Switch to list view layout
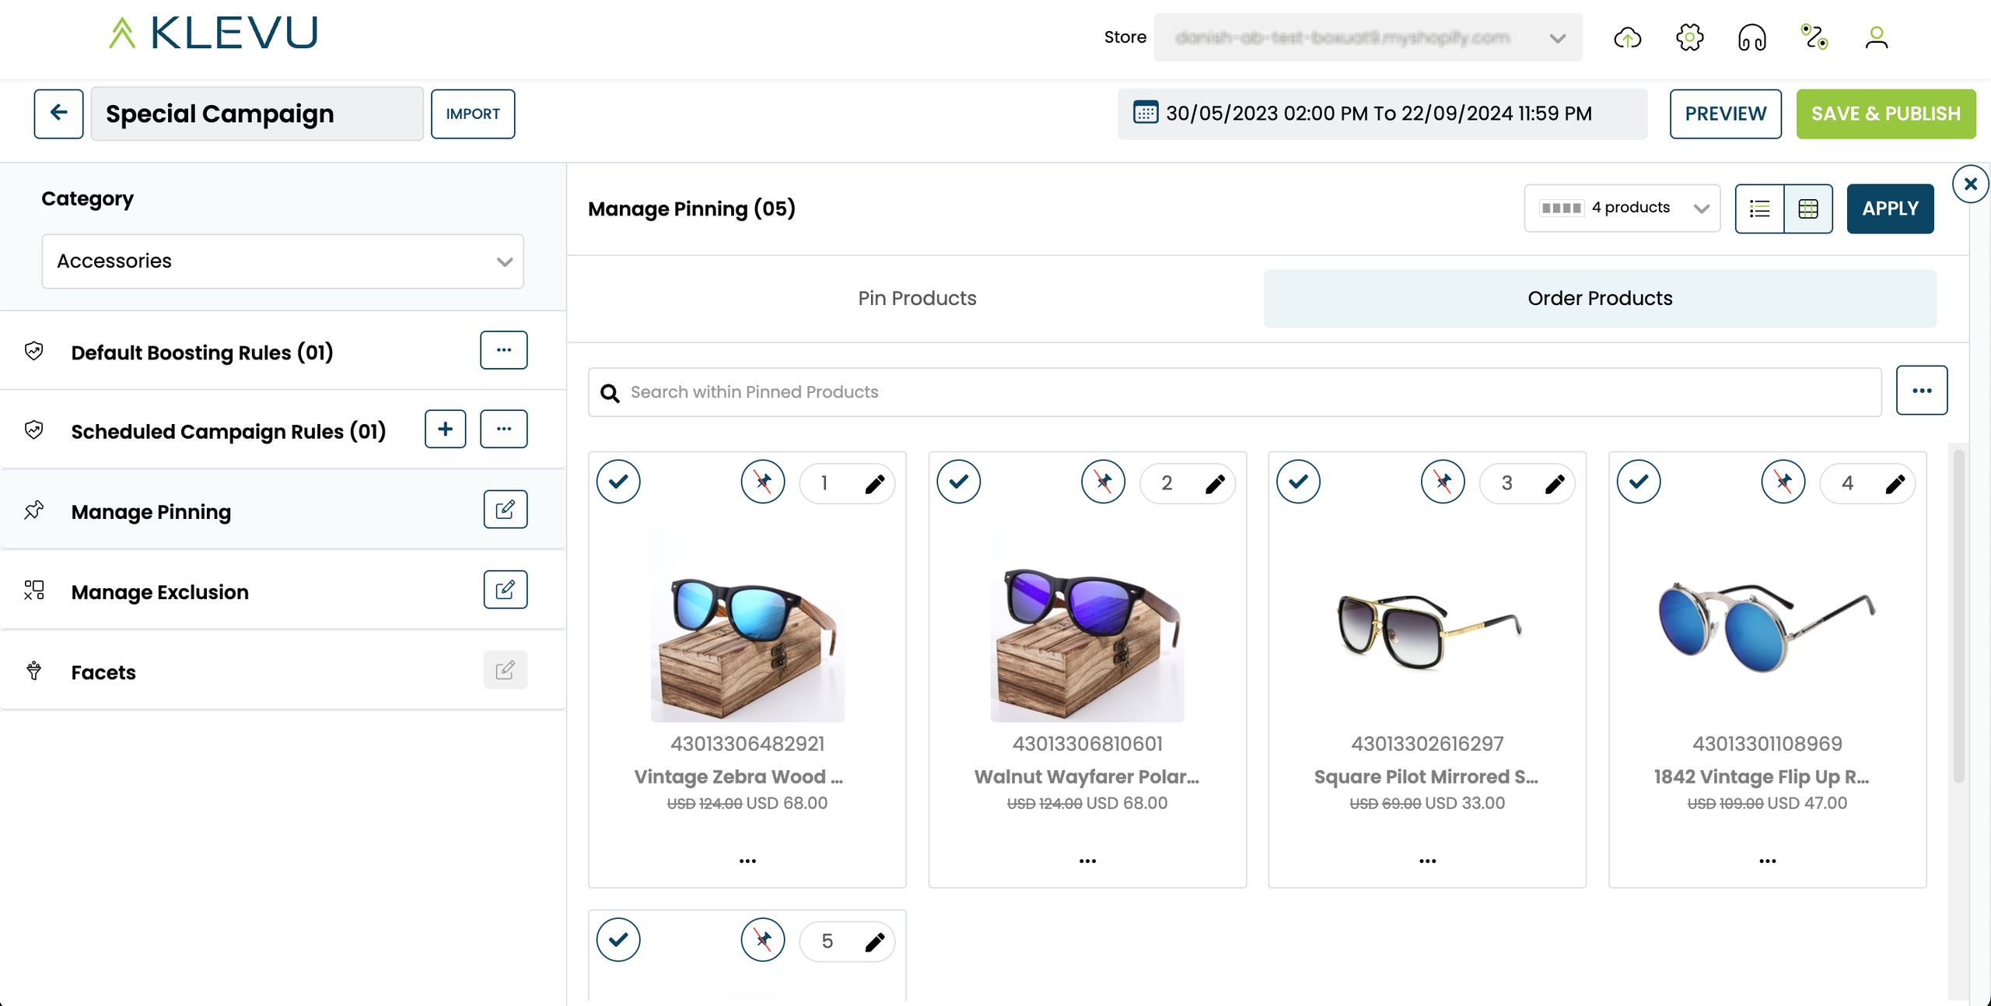 click(1760, 209)
